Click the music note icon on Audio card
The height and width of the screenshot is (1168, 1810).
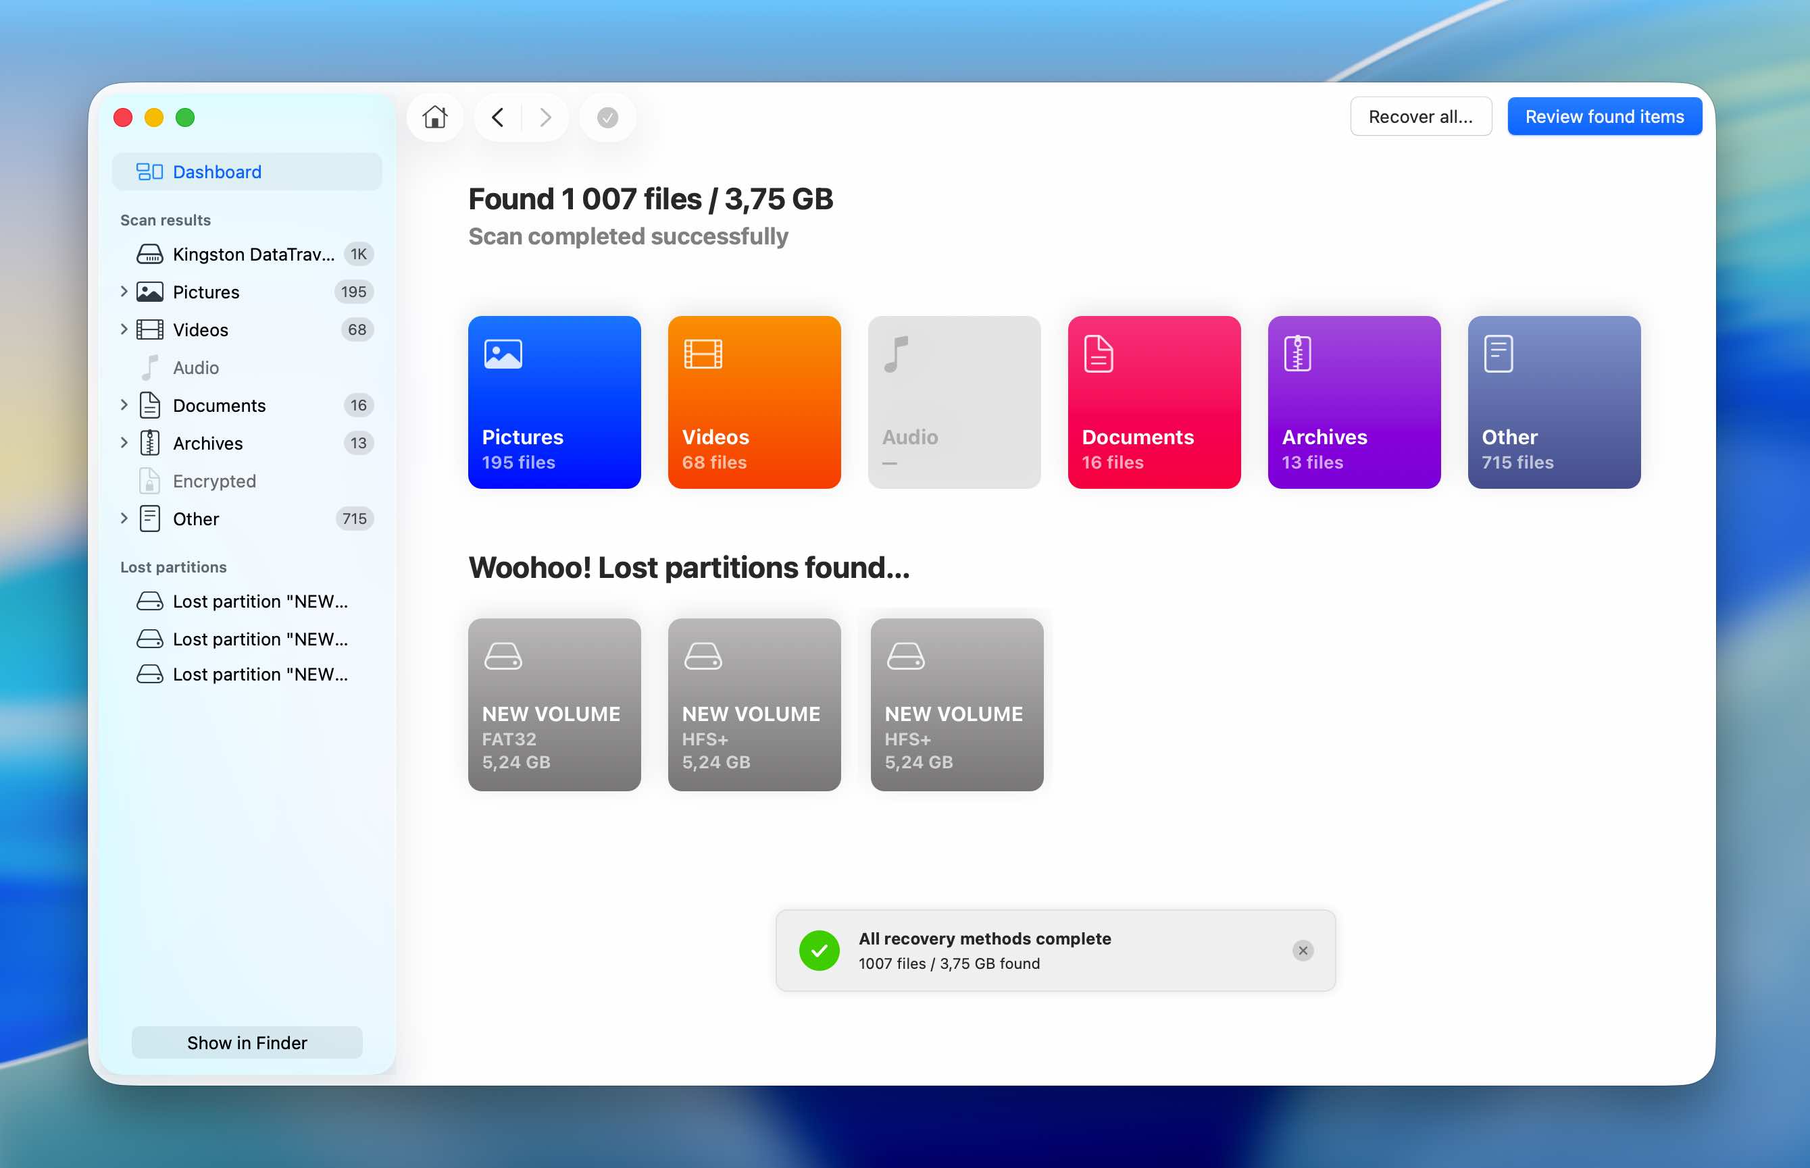coord(897,354)
